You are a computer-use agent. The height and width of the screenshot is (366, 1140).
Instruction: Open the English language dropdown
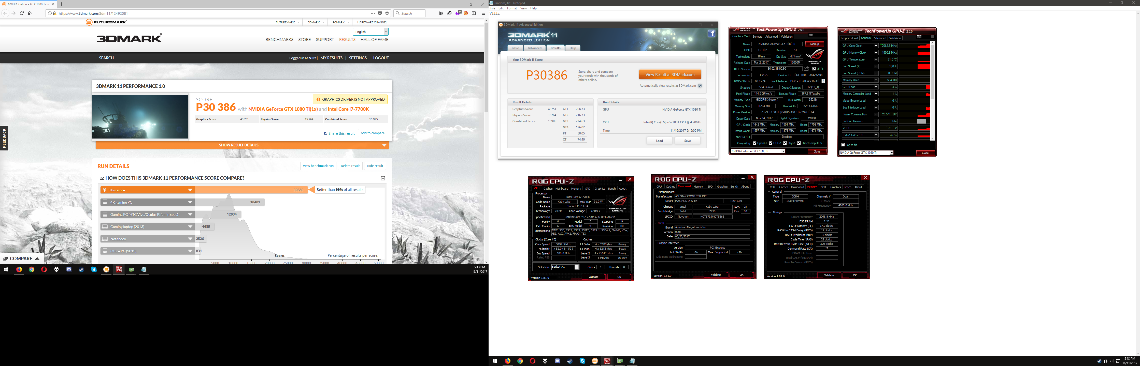[x=370, y=32]
